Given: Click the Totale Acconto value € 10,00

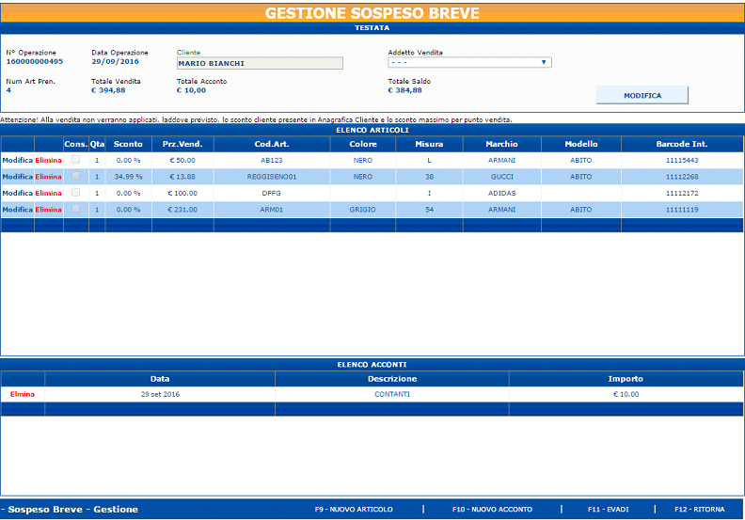Looking at the screenshot, I should (191, 90).
